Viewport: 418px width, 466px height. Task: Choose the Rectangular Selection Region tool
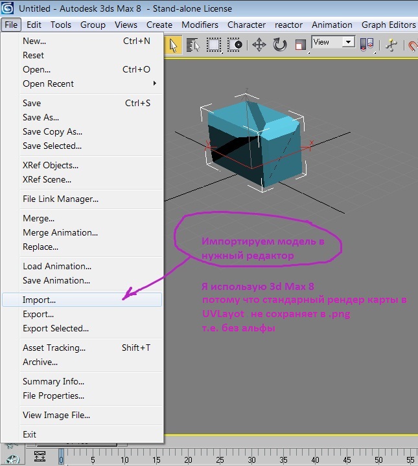click(214, 45)
